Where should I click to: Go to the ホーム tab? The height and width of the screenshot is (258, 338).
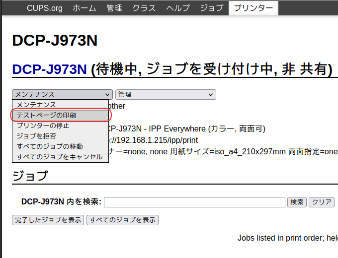84,8
